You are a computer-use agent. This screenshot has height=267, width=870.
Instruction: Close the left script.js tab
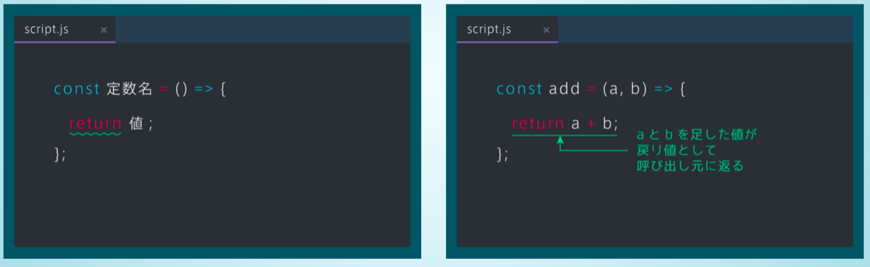coord(104,30)
